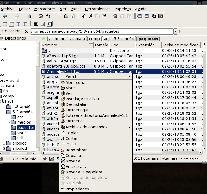Launch new Xfe window toolbar icon

coord(140,16)
